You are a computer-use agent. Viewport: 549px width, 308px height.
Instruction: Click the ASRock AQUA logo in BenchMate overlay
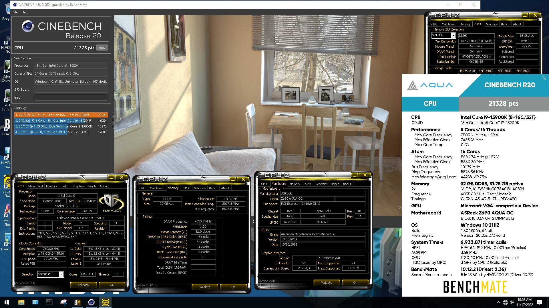click(430, 85)
